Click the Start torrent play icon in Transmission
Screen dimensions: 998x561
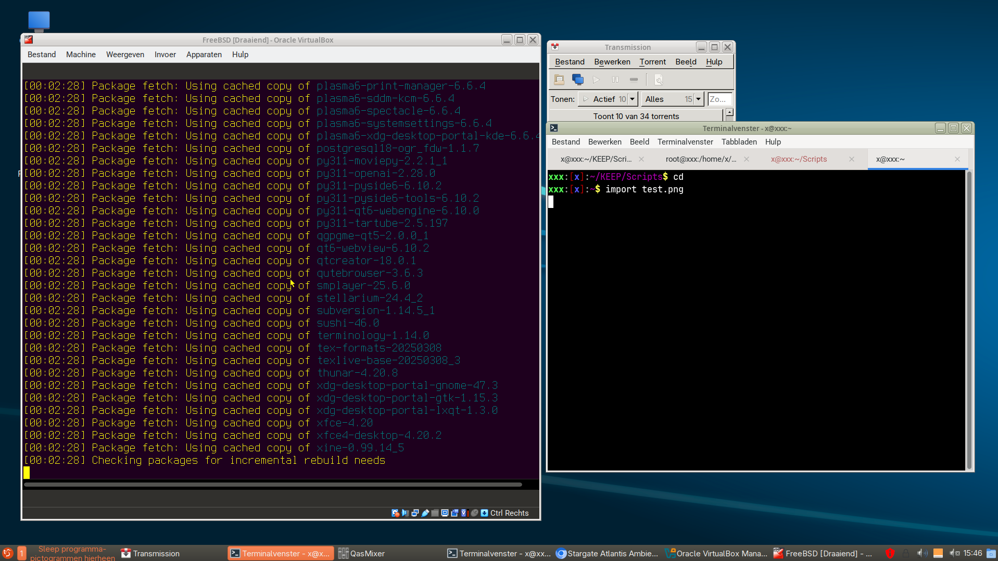(x=597, y=80)
